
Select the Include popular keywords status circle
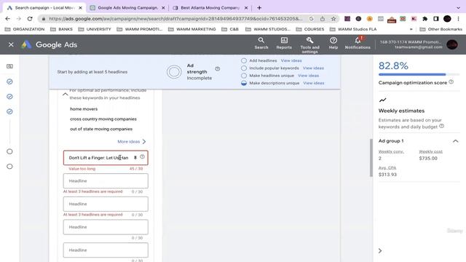point(244,68)
